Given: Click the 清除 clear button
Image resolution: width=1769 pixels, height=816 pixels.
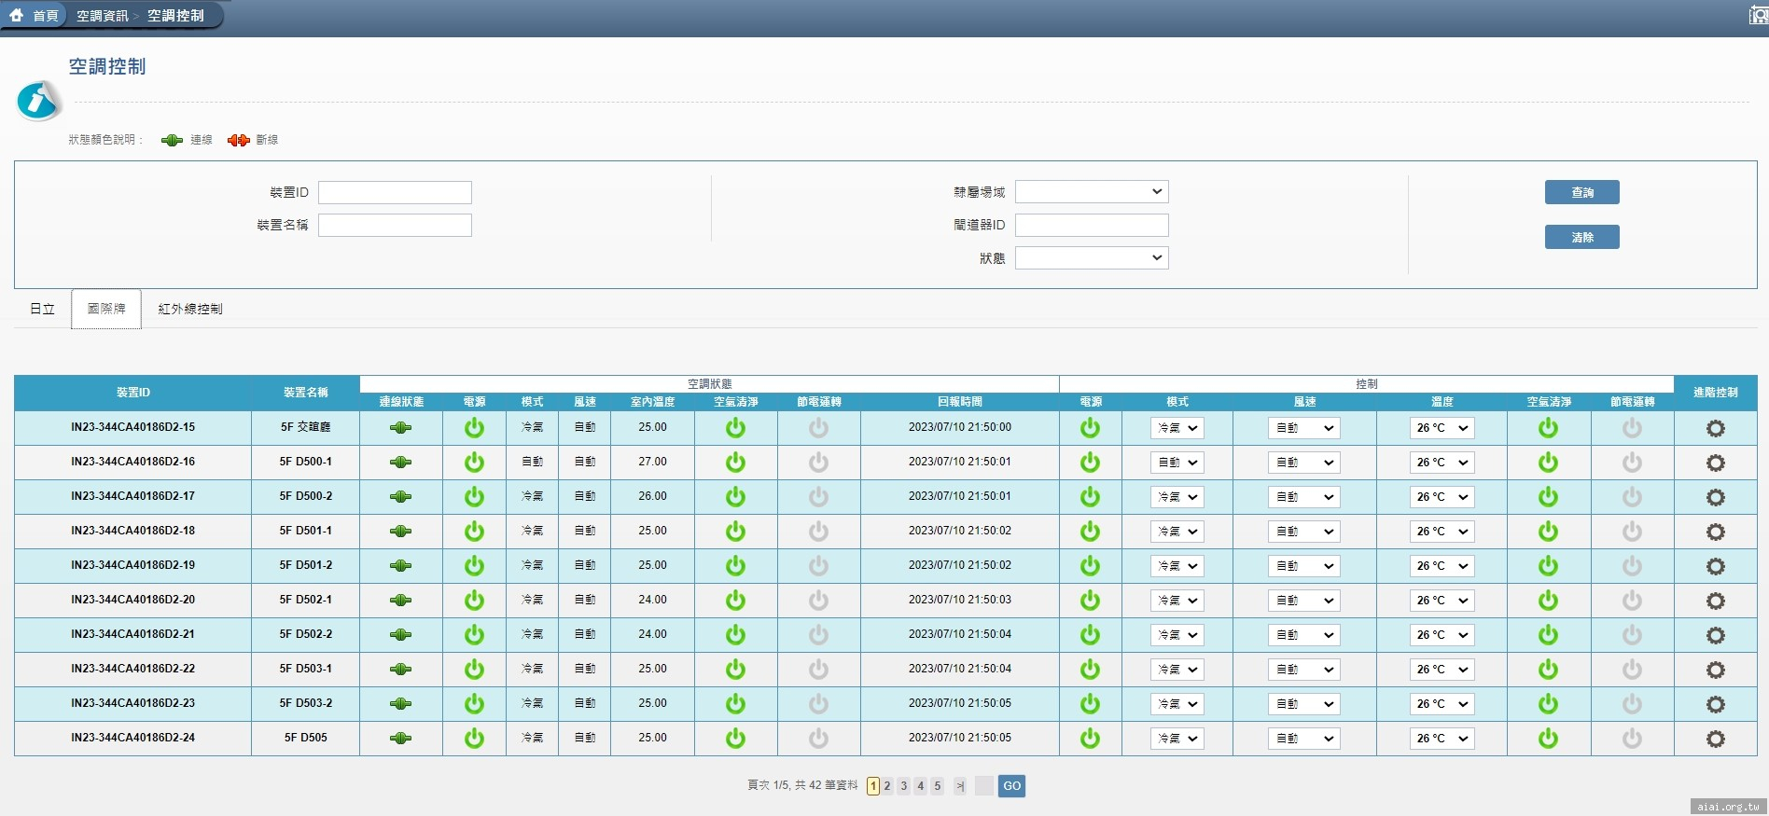Looking at the screenshot, I should pyautogui.click(x=1581, y=237).
